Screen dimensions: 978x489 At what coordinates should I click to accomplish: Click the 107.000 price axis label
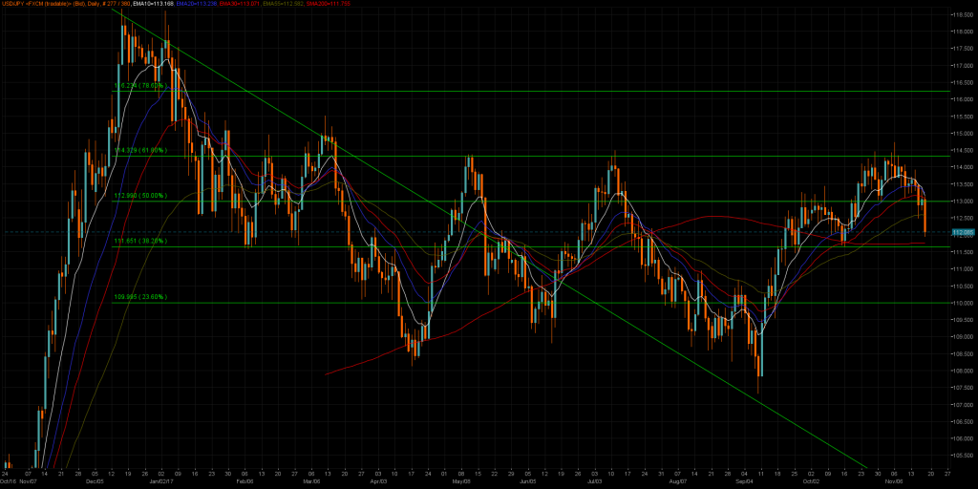pyautogui.click(x=964, y=405)
